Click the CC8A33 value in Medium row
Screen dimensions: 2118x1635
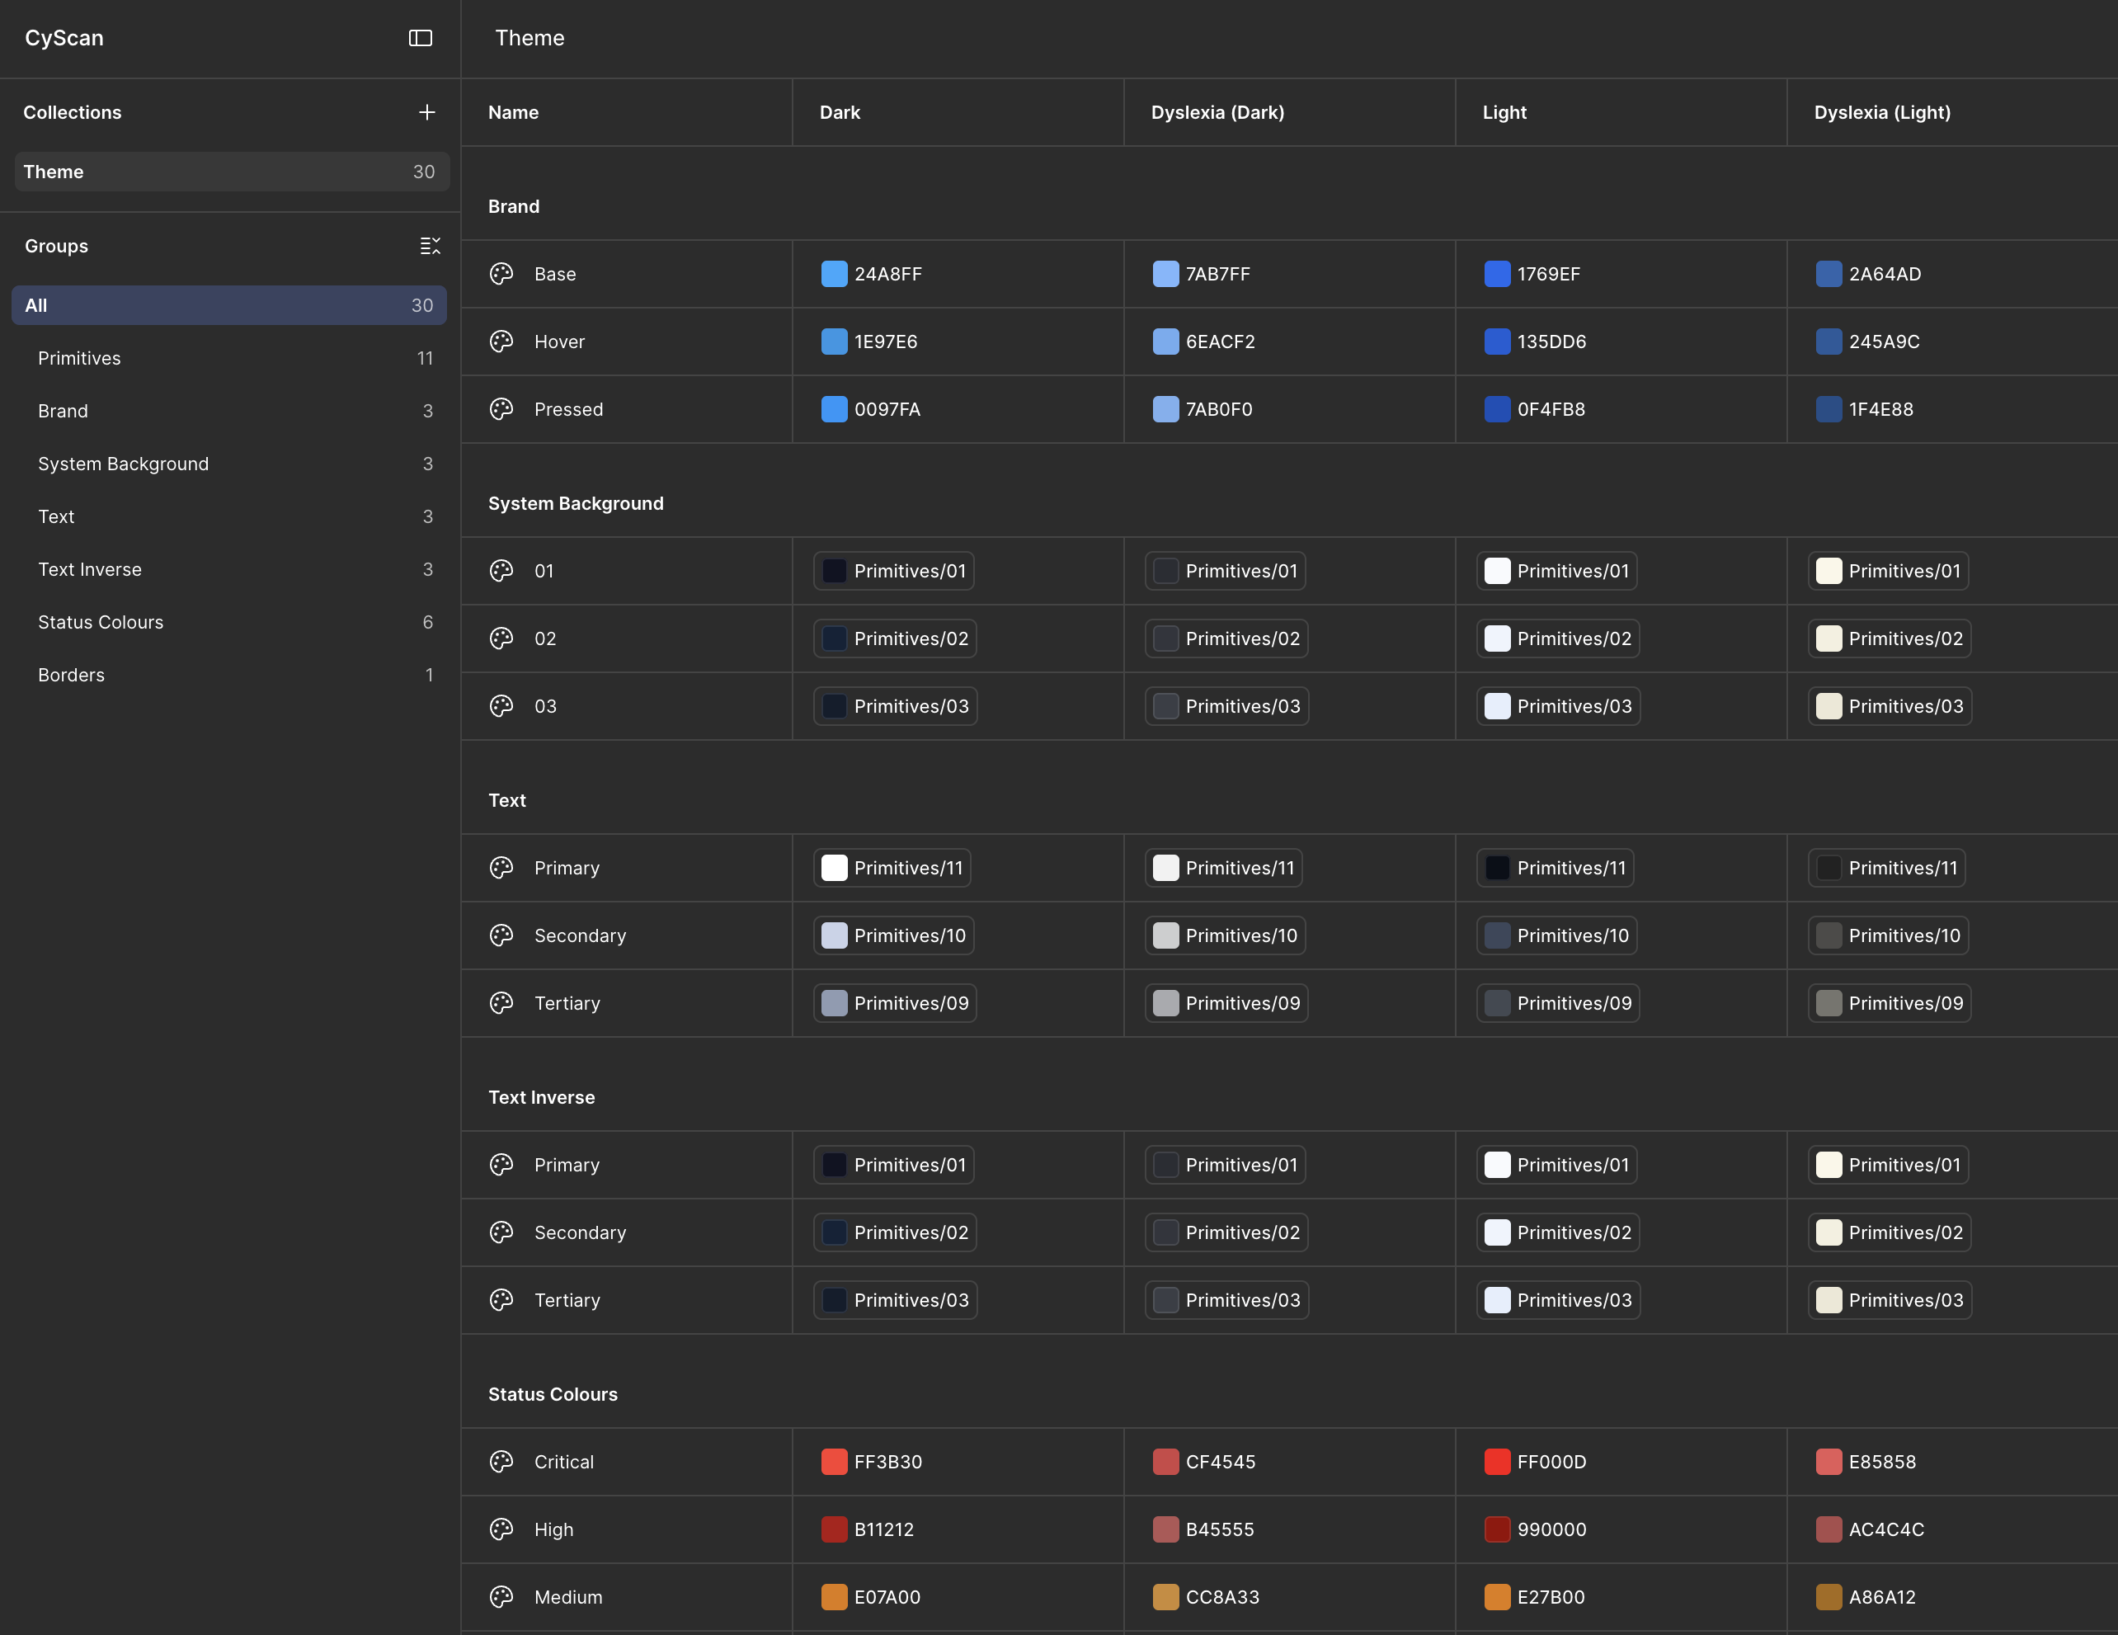pyautogui.click(x=1222, y=1597)
